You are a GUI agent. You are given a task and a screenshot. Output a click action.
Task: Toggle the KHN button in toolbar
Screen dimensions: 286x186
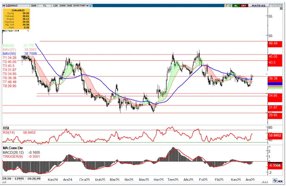click(63, 6)
